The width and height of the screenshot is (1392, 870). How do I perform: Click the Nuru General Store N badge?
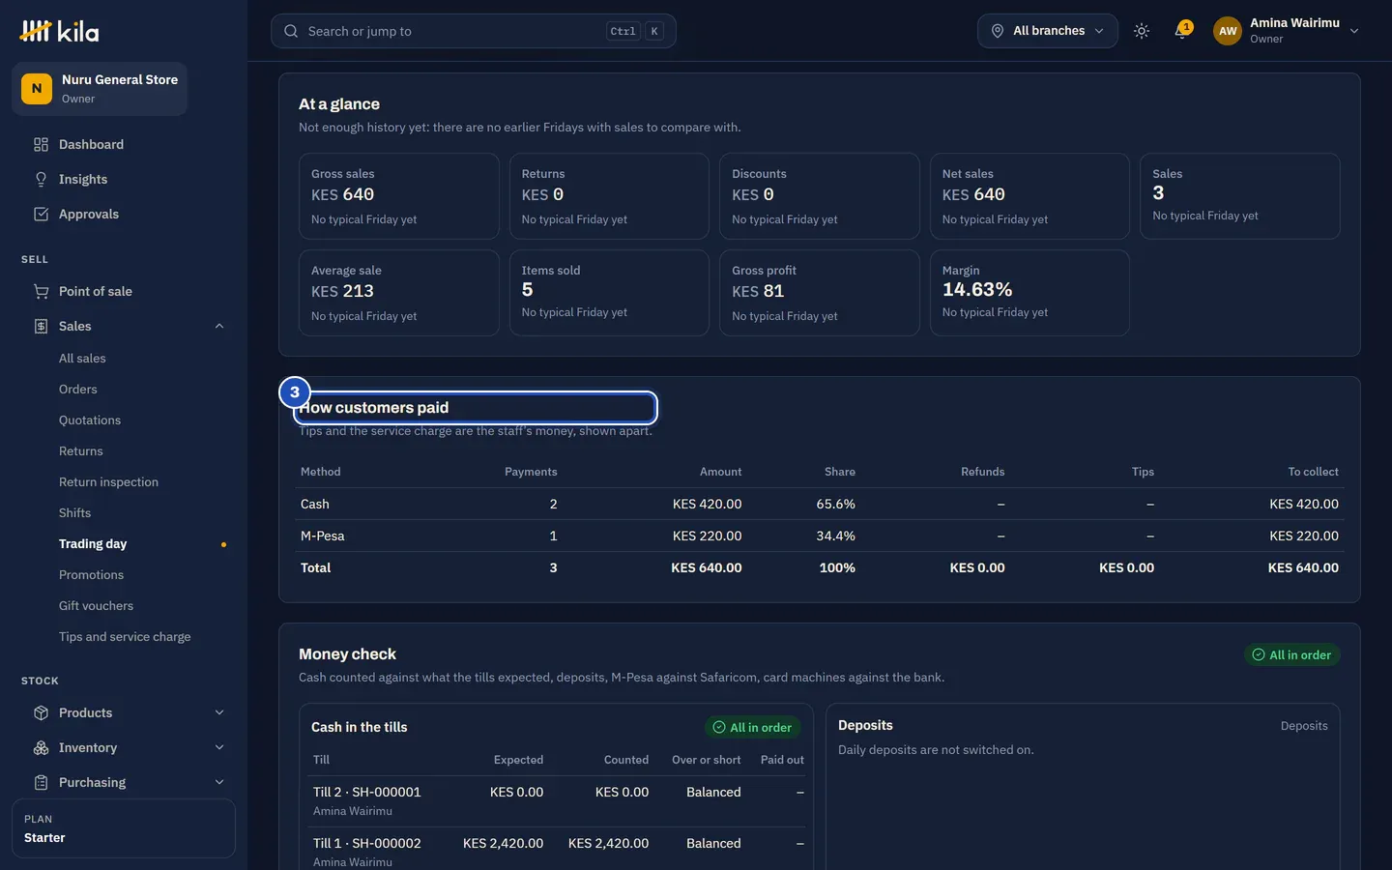coord(37,89)
